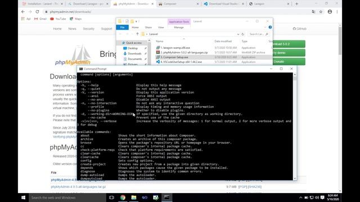
Task: Open Chrome from the taskbar
Action: tap(123, 198)
